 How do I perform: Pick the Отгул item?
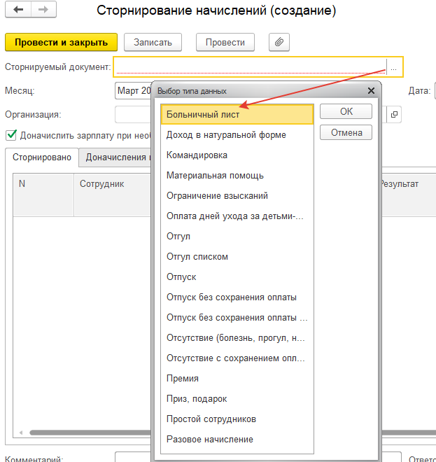[237, 237]
